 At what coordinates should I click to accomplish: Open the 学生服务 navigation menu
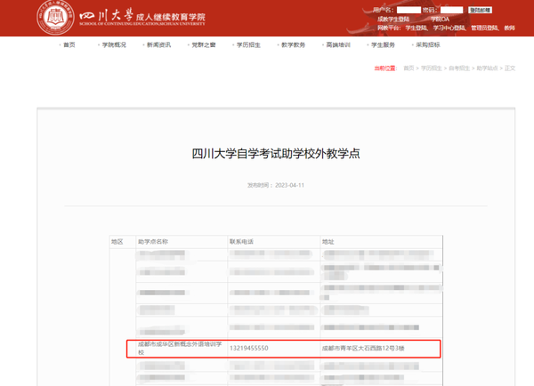pos(383,45)
